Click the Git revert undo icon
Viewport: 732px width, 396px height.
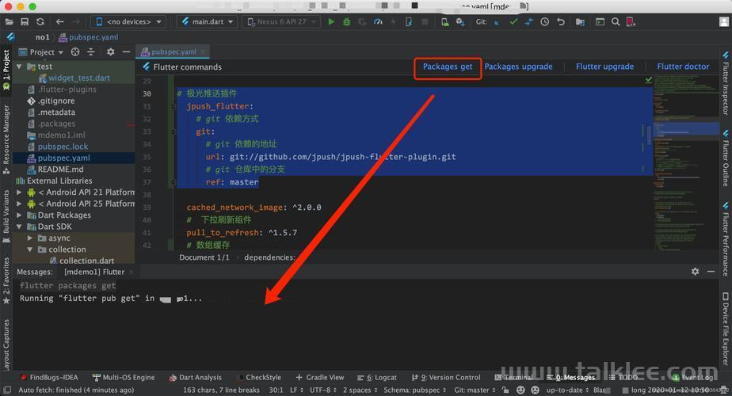coord(561,21)
